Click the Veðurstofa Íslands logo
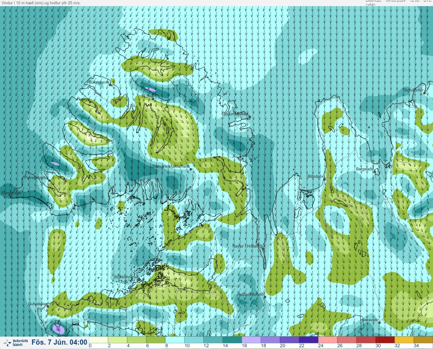The width and height of the screenshot is (433, 349). click(x=16, y=343)
